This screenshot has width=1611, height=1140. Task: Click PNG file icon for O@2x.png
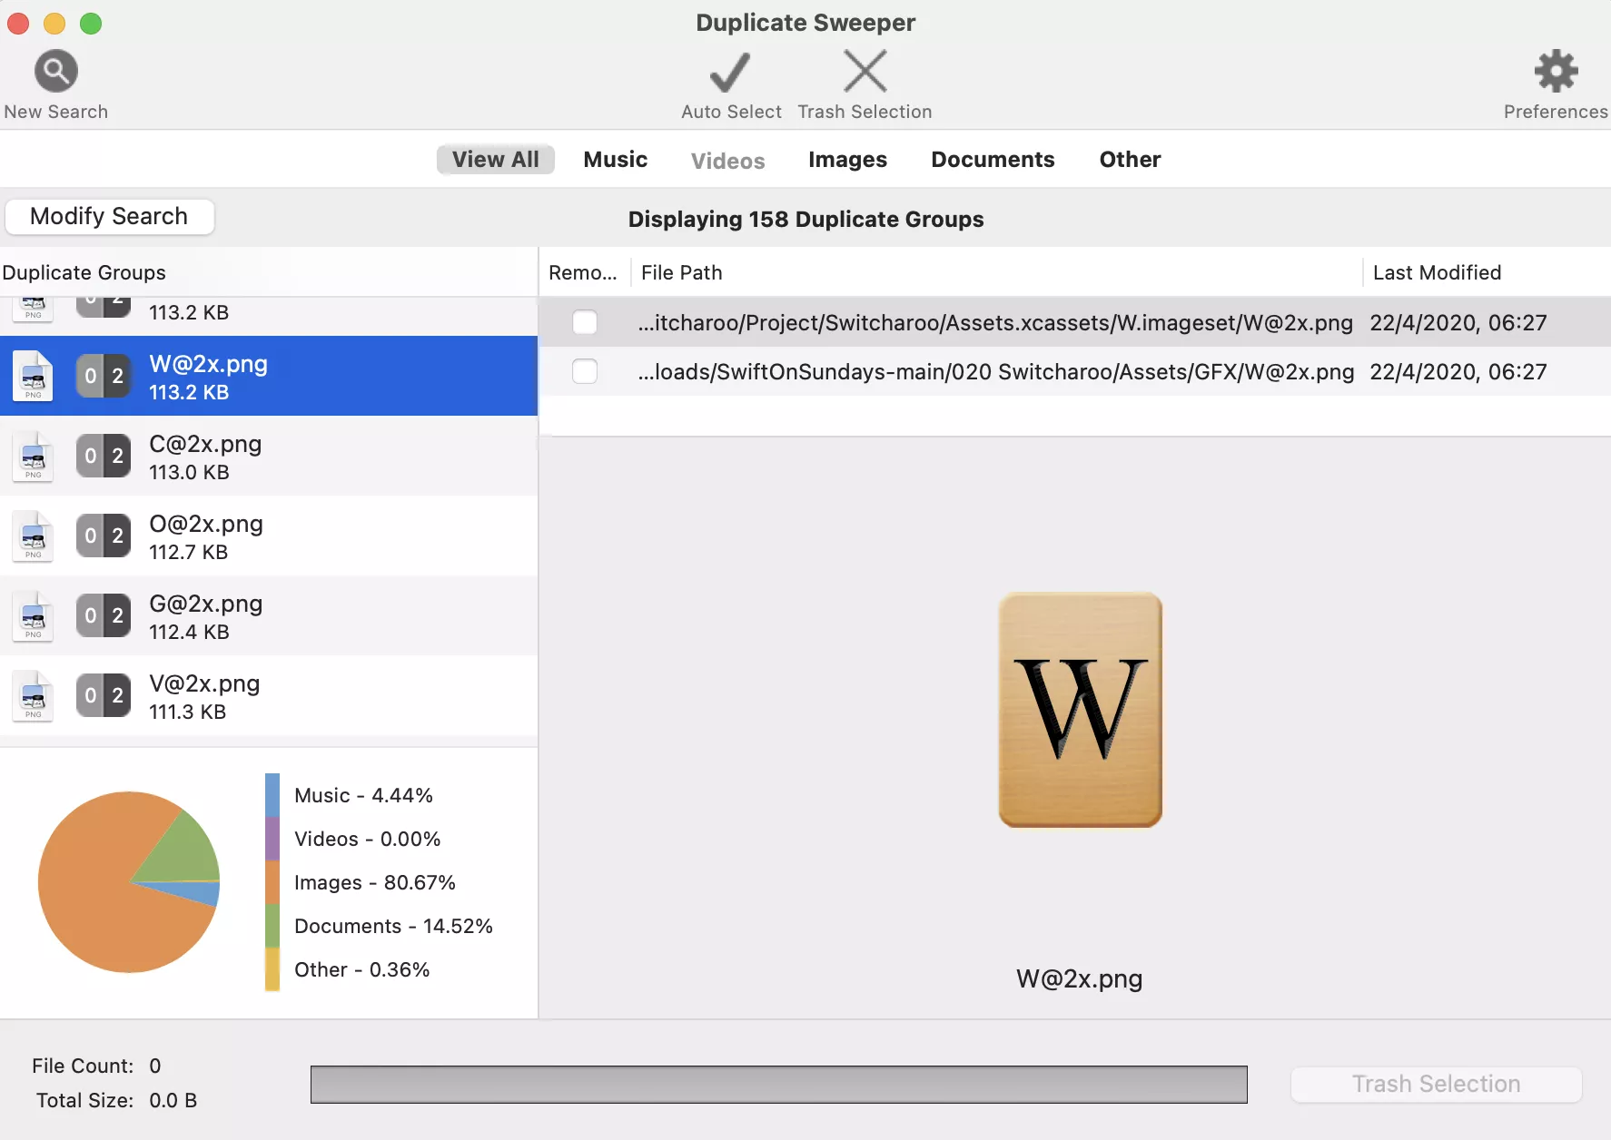click(34, 536)
